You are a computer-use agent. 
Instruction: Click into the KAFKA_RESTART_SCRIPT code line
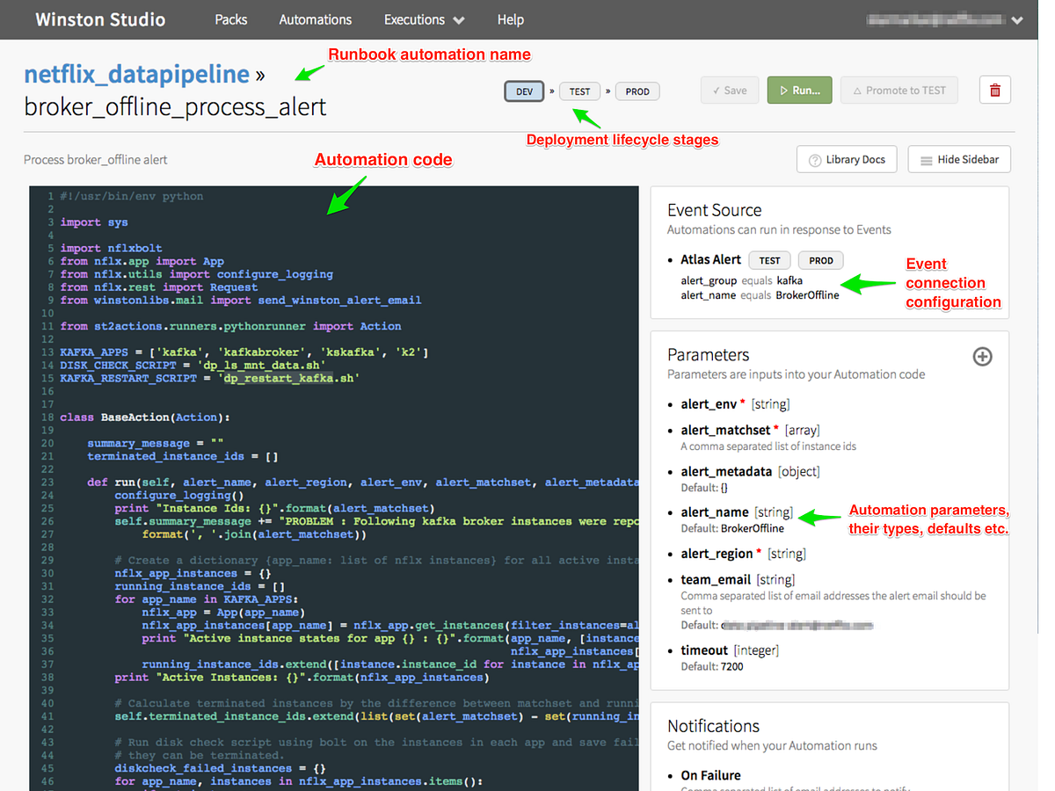tap(210, 378)
